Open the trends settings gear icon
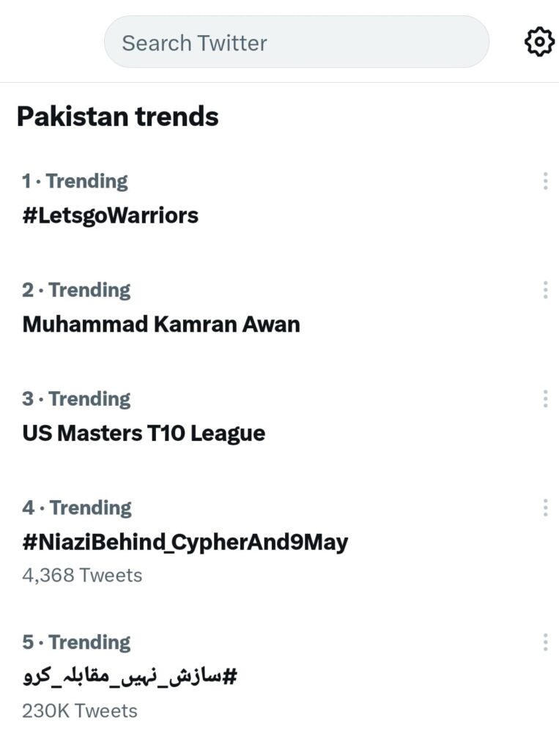 point(539,42)
